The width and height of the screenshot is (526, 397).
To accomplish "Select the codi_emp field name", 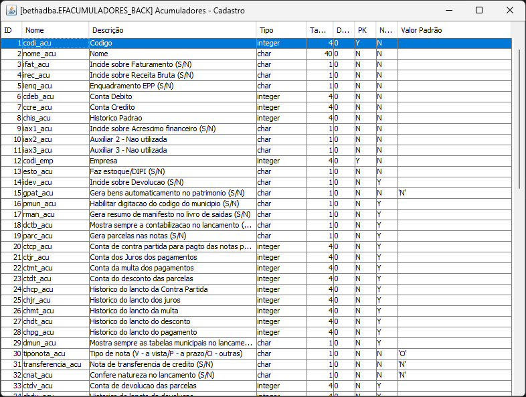I will (x=56, y=161).
